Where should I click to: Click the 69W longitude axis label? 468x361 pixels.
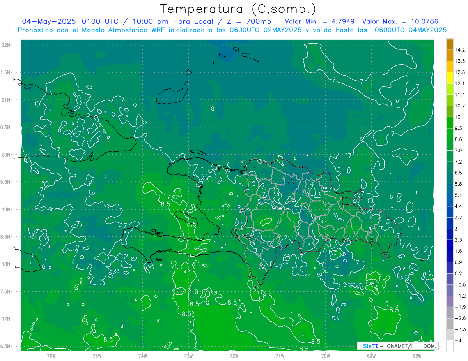371,356
